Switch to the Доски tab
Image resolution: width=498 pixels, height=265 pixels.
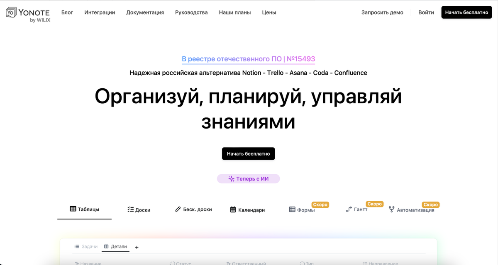pyautogui.click(x=139, y=210)
